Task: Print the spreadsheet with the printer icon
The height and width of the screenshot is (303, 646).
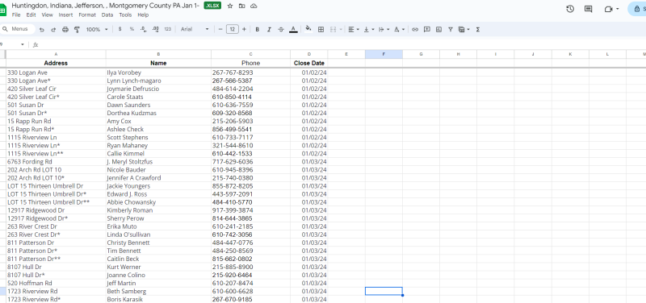Action: [x=65, y=30]
